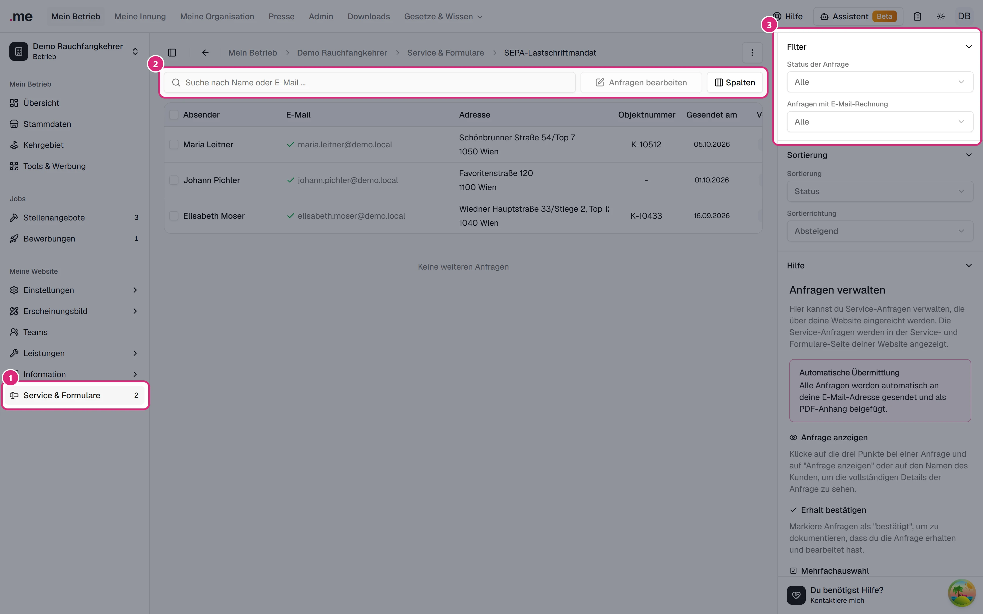Click the Kontaktiere mich help icon
This screenshot has height=614, width=983.
tap(796, 595)
